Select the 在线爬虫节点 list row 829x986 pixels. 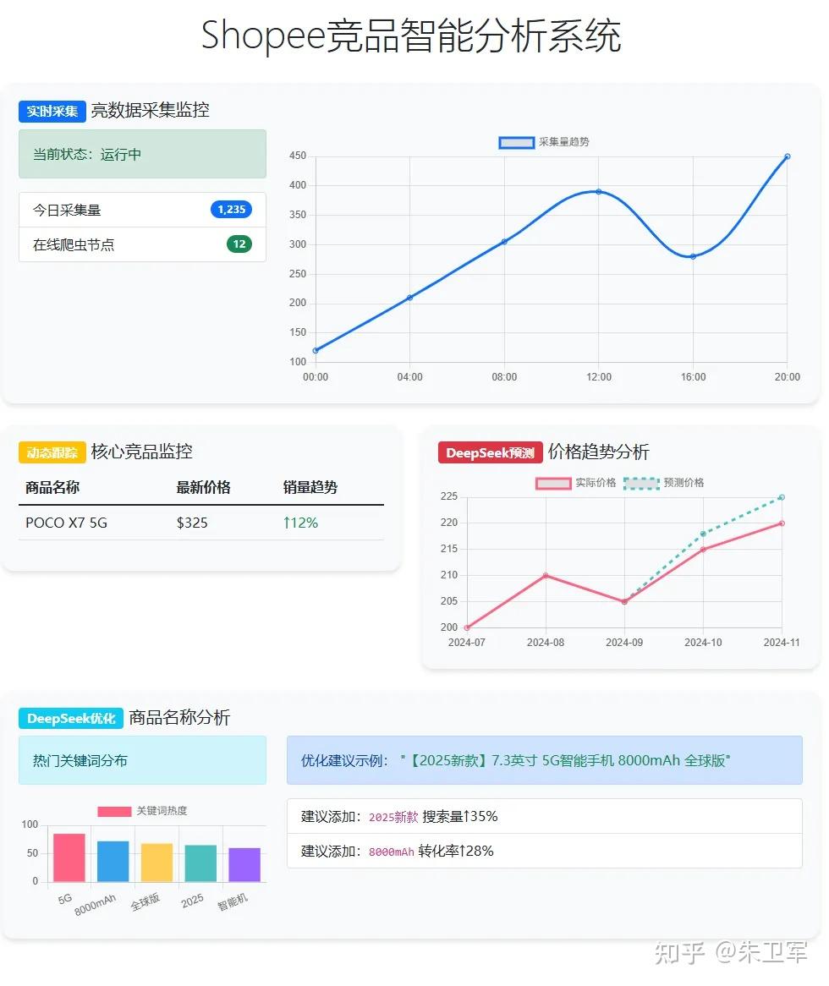point(142,244)
